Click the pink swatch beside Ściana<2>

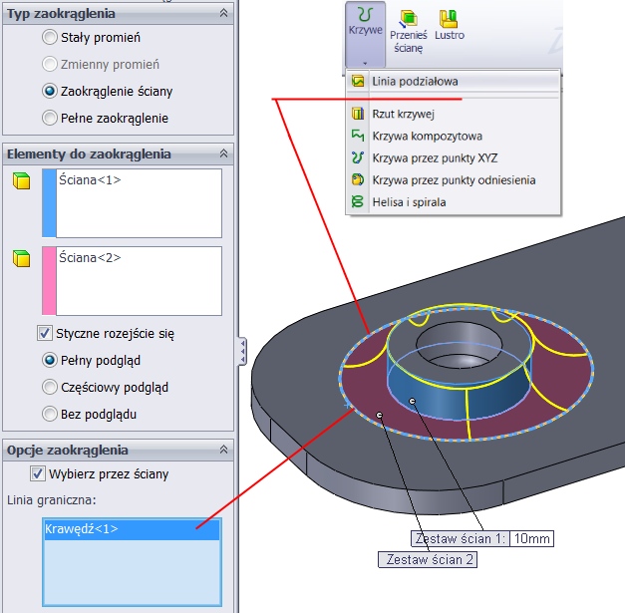coord(49,281)
